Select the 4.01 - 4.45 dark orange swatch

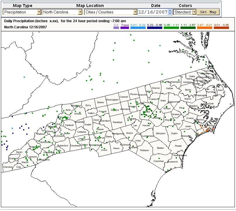click(221, 28)
